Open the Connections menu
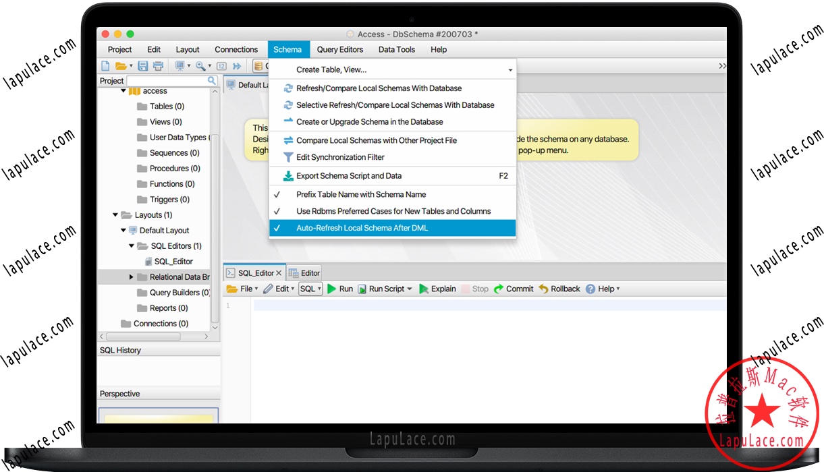 tap(236, 49)
